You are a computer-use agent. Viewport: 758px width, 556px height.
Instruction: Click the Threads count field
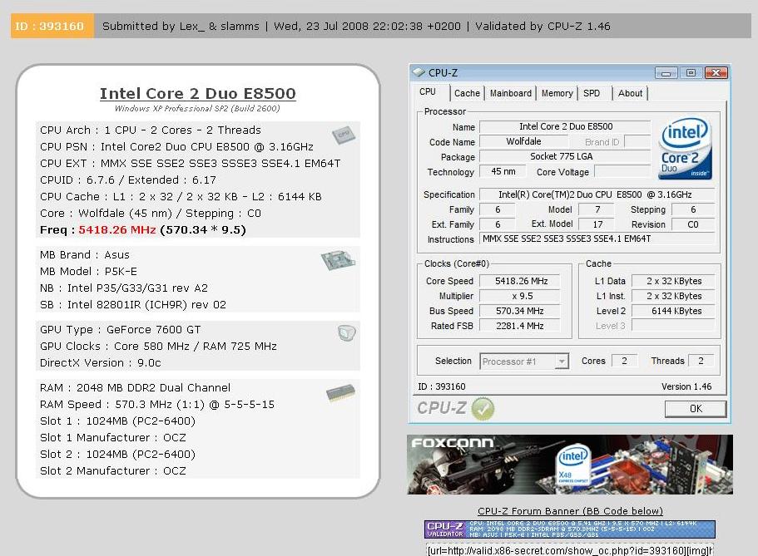[x=701, y=361]
